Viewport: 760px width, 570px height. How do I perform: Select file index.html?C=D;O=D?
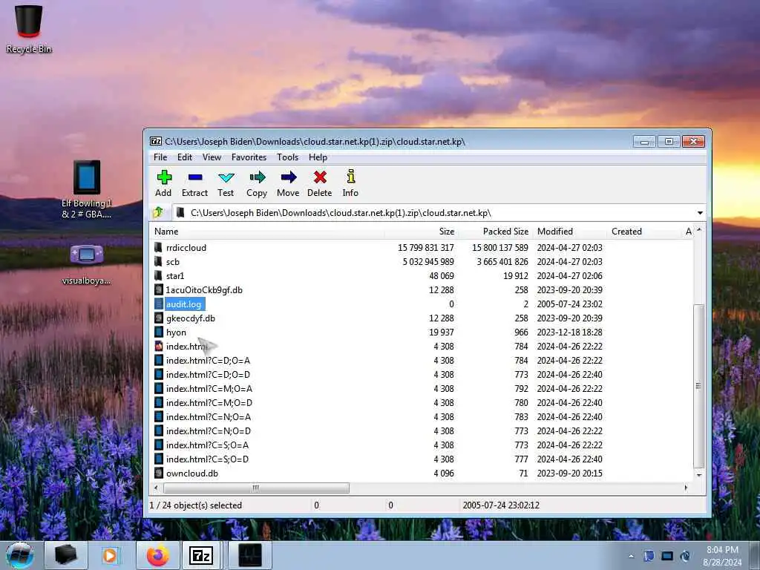click(x=208, y=374)
